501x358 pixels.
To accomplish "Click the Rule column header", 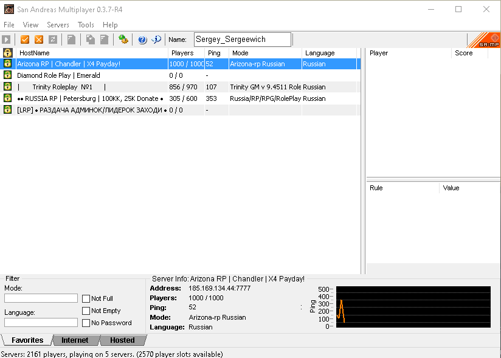I will (x=403, y=188).
